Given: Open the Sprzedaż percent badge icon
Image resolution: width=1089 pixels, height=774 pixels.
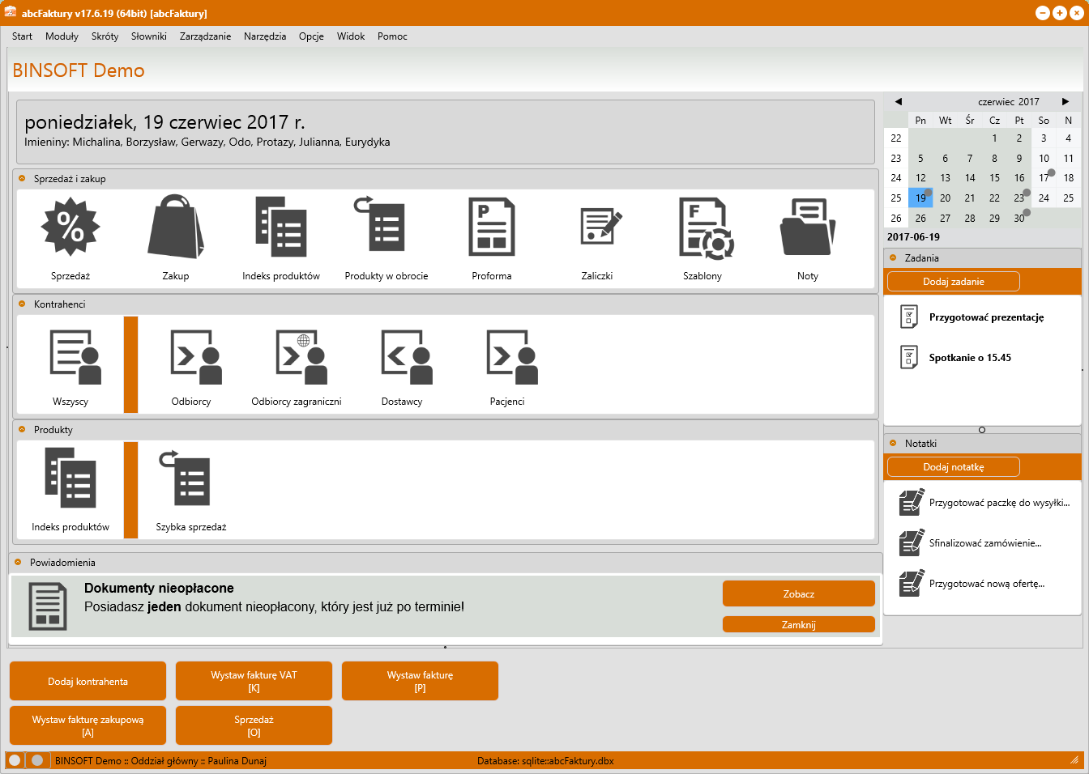Looking at the screenshot, I should [70, 228].
